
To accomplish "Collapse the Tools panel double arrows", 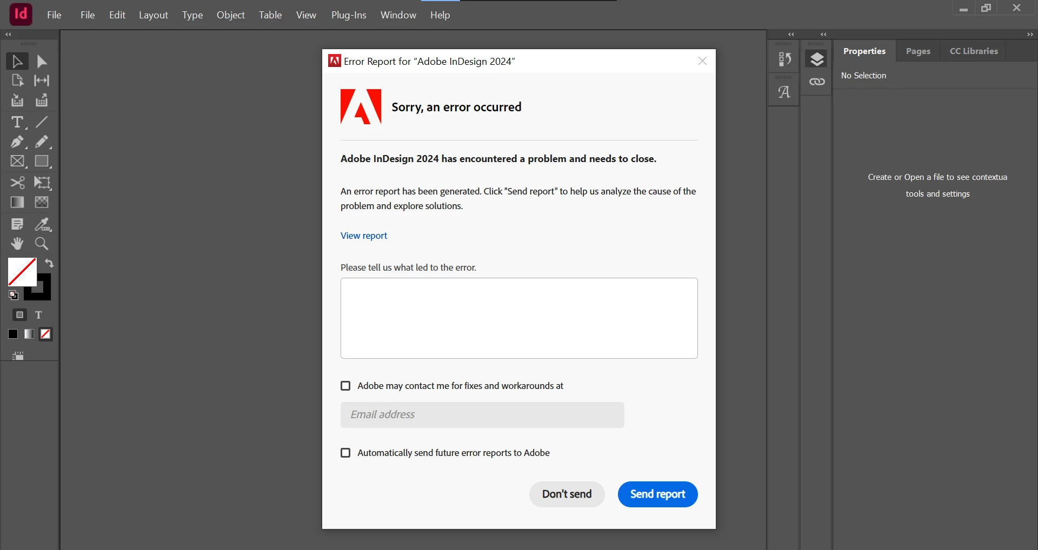I will [8, 35].
